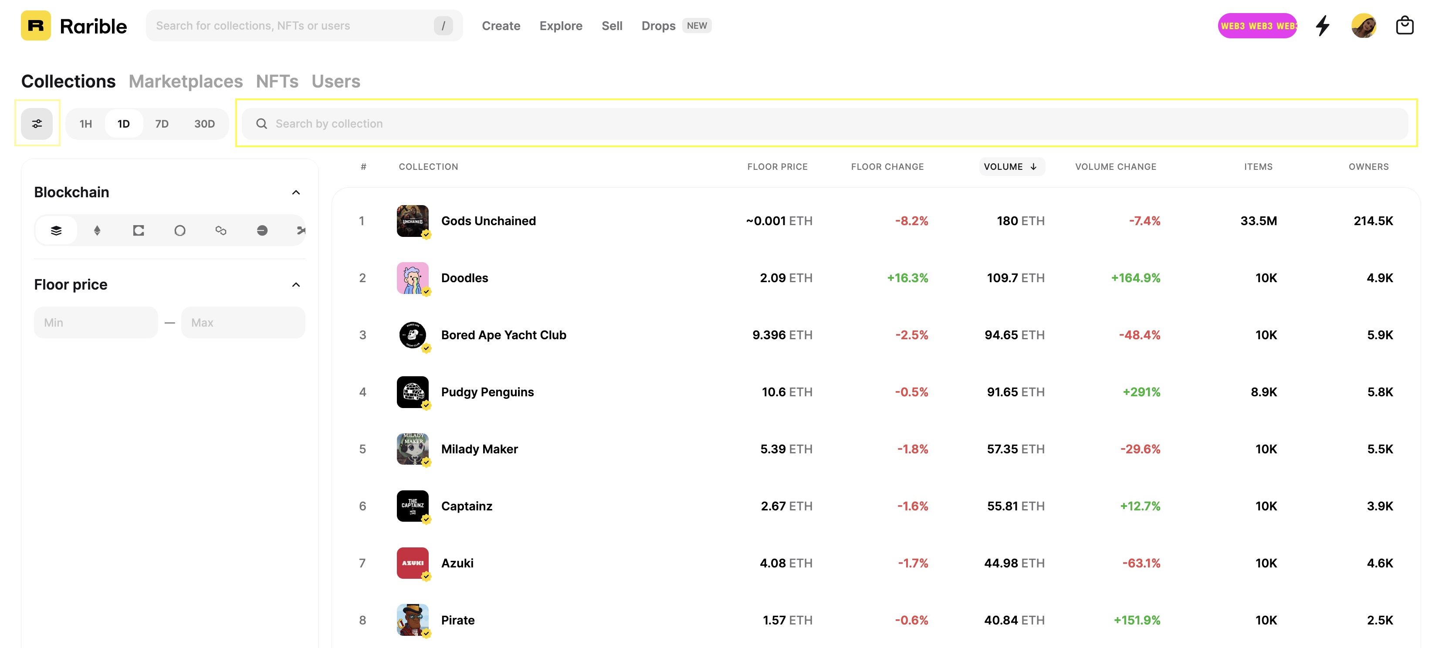
Task: Select the all blockchains stack icon
Action: click(56, 230)
